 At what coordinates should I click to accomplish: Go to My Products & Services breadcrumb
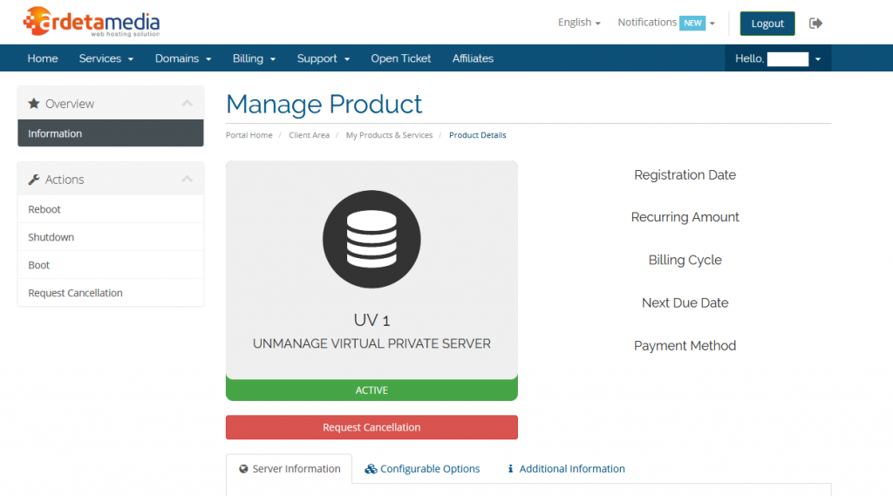click(389, 135)
